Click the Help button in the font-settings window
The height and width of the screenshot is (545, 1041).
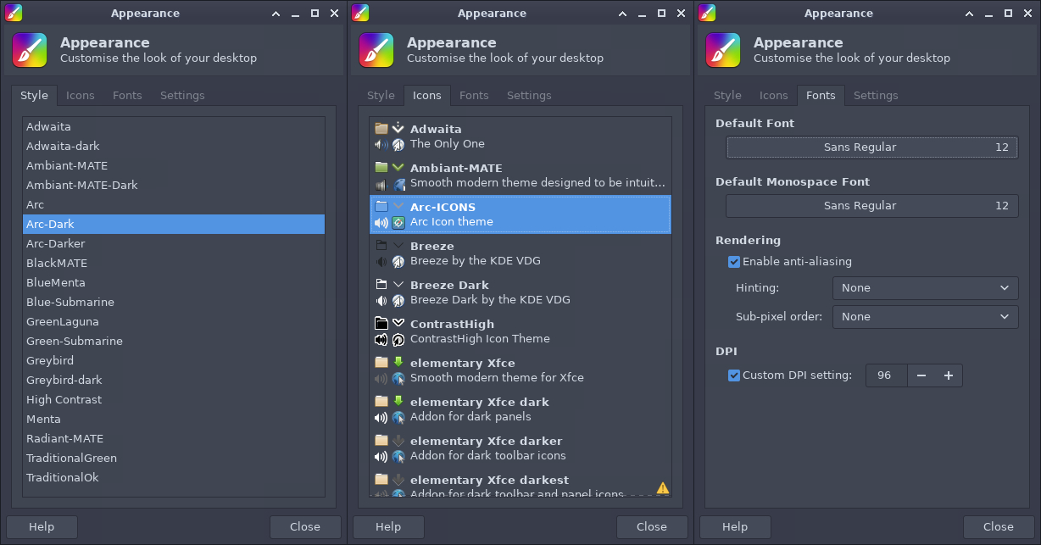(735, 527)
